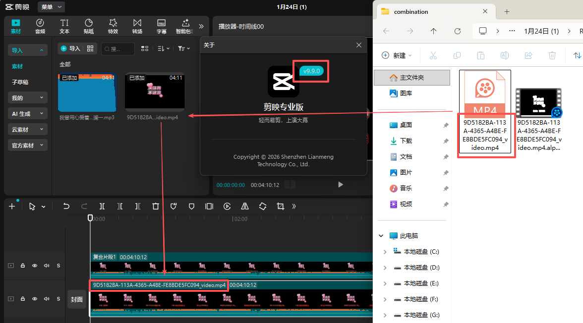Mute the second video track

click(x=46, y=299)
